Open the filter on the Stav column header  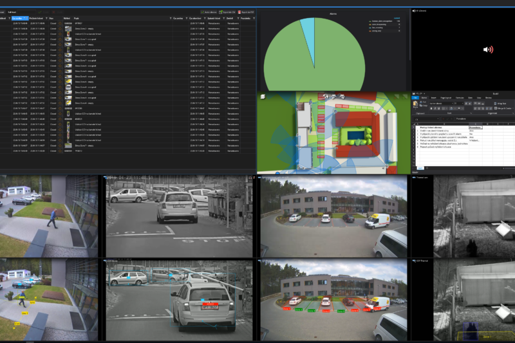tap(60, 18)
